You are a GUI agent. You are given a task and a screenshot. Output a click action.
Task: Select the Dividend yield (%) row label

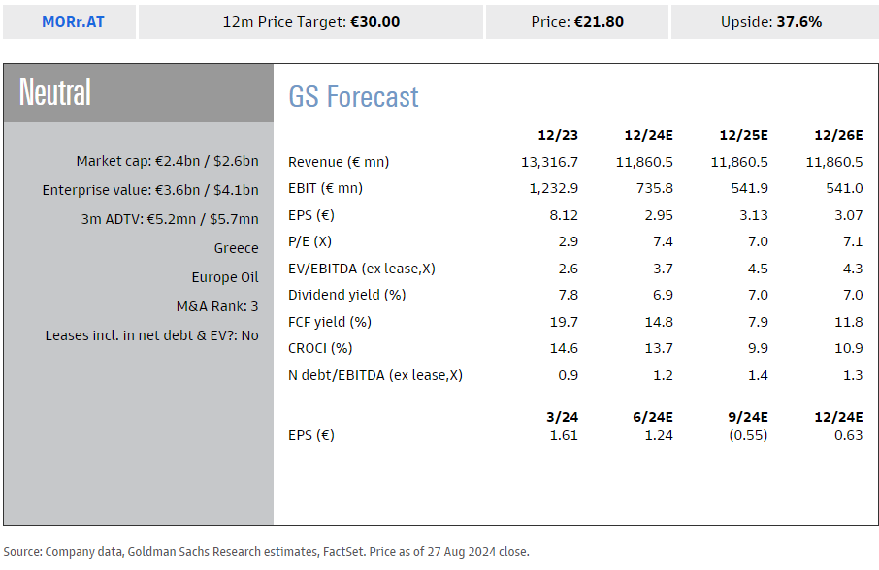(346, 295)
